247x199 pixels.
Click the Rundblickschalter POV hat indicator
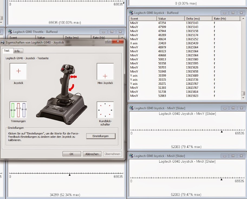[105, 110]
